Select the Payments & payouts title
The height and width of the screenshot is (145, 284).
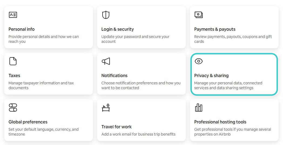pos(215,29)
